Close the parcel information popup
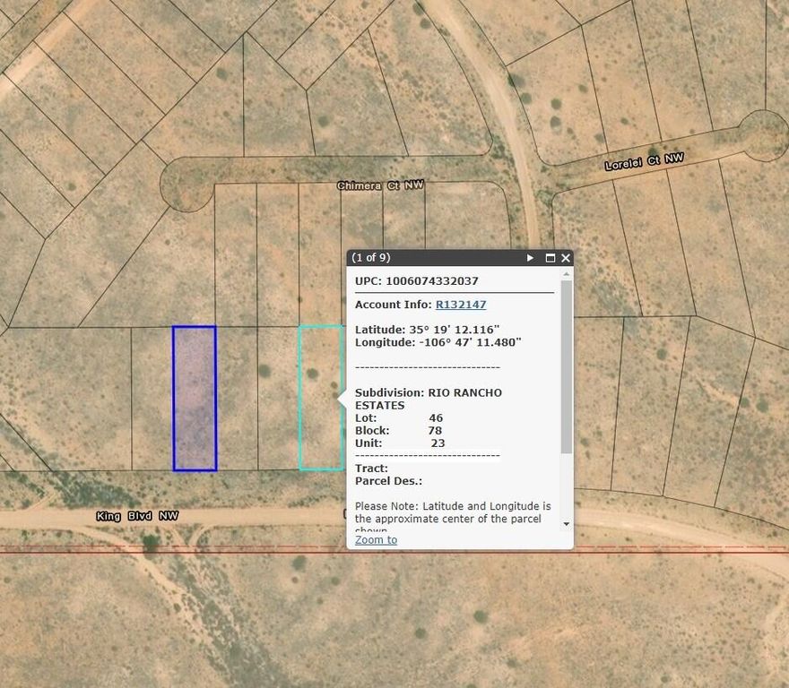789x688 pixels. point(565,257)
